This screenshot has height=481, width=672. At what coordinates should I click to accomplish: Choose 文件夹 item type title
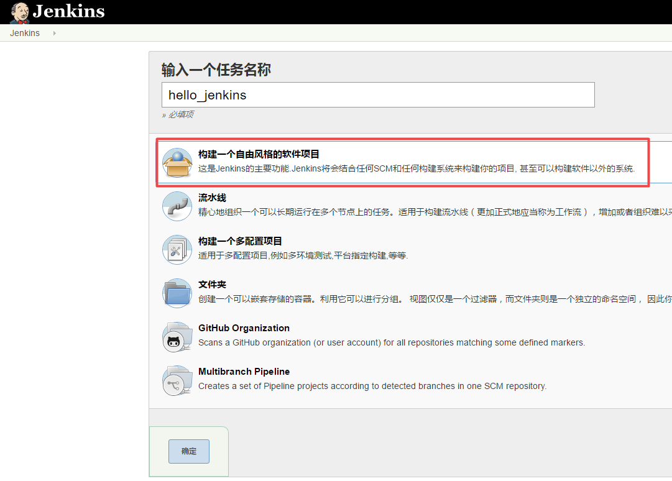212,285
